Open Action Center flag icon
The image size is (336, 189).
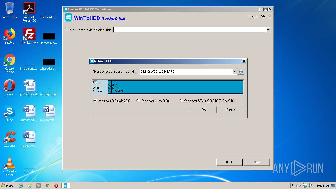tap(311, 186)
